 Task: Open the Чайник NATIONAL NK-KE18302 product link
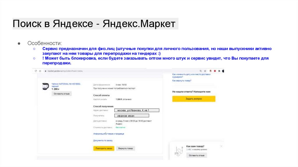pyautogui.click(x=66, y=85)
